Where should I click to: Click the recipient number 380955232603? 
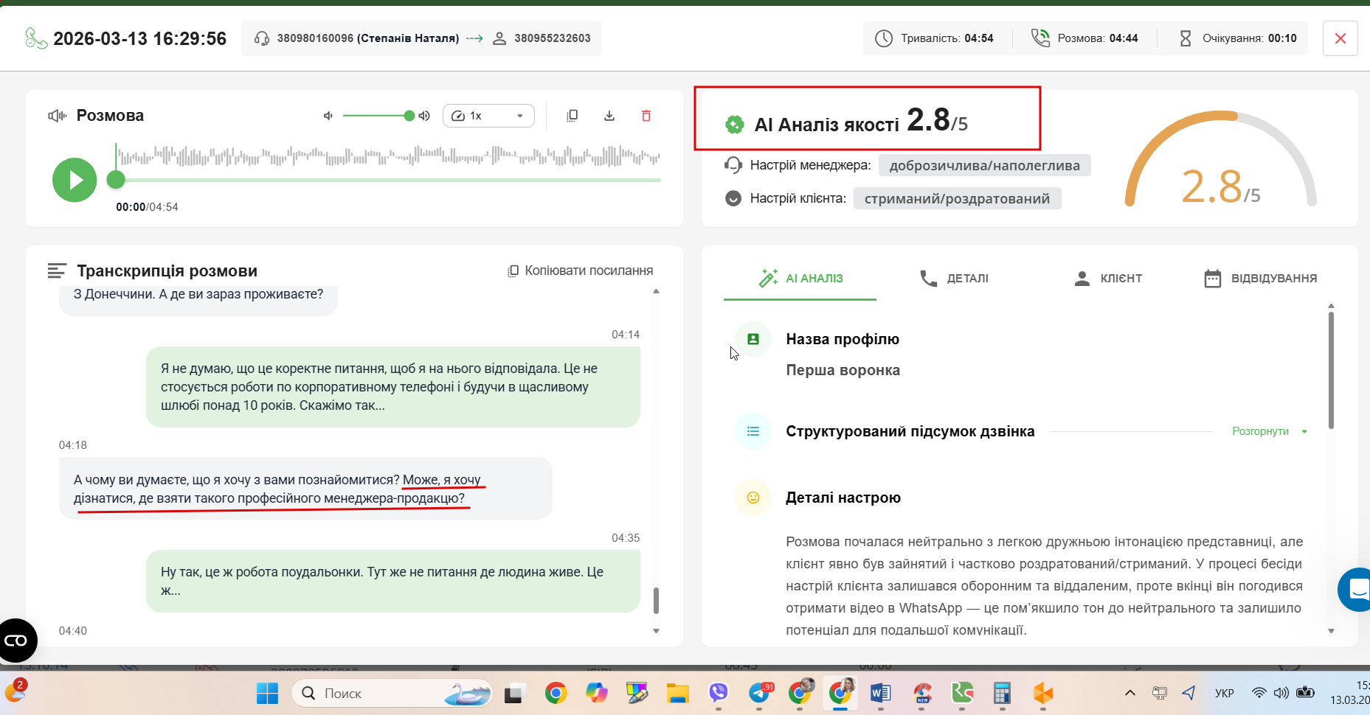click(553, 38)
